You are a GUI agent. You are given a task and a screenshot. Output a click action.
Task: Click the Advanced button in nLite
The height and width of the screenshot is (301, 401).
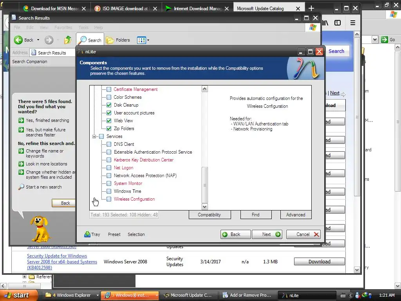pos(296,215)
